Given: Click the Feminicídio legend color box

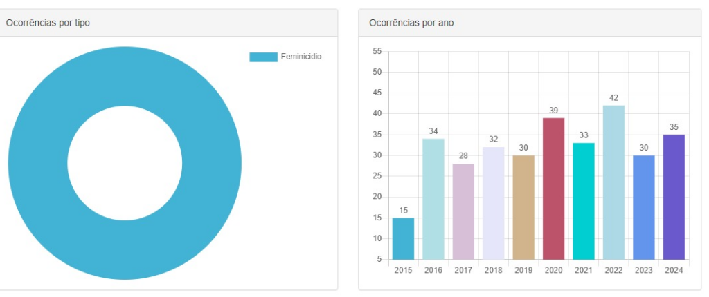Looking at the screenshot, I should pyautogui.click(x=263, y=57).
